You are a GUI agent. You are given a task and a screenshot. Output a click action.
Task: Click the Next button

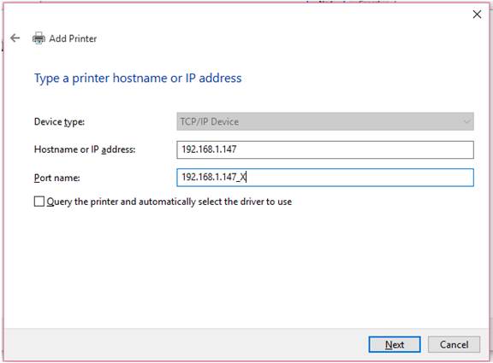click(x=395, y=344)
